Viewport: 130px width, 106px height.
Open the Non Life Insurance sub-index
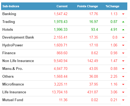tap(18, 61)
